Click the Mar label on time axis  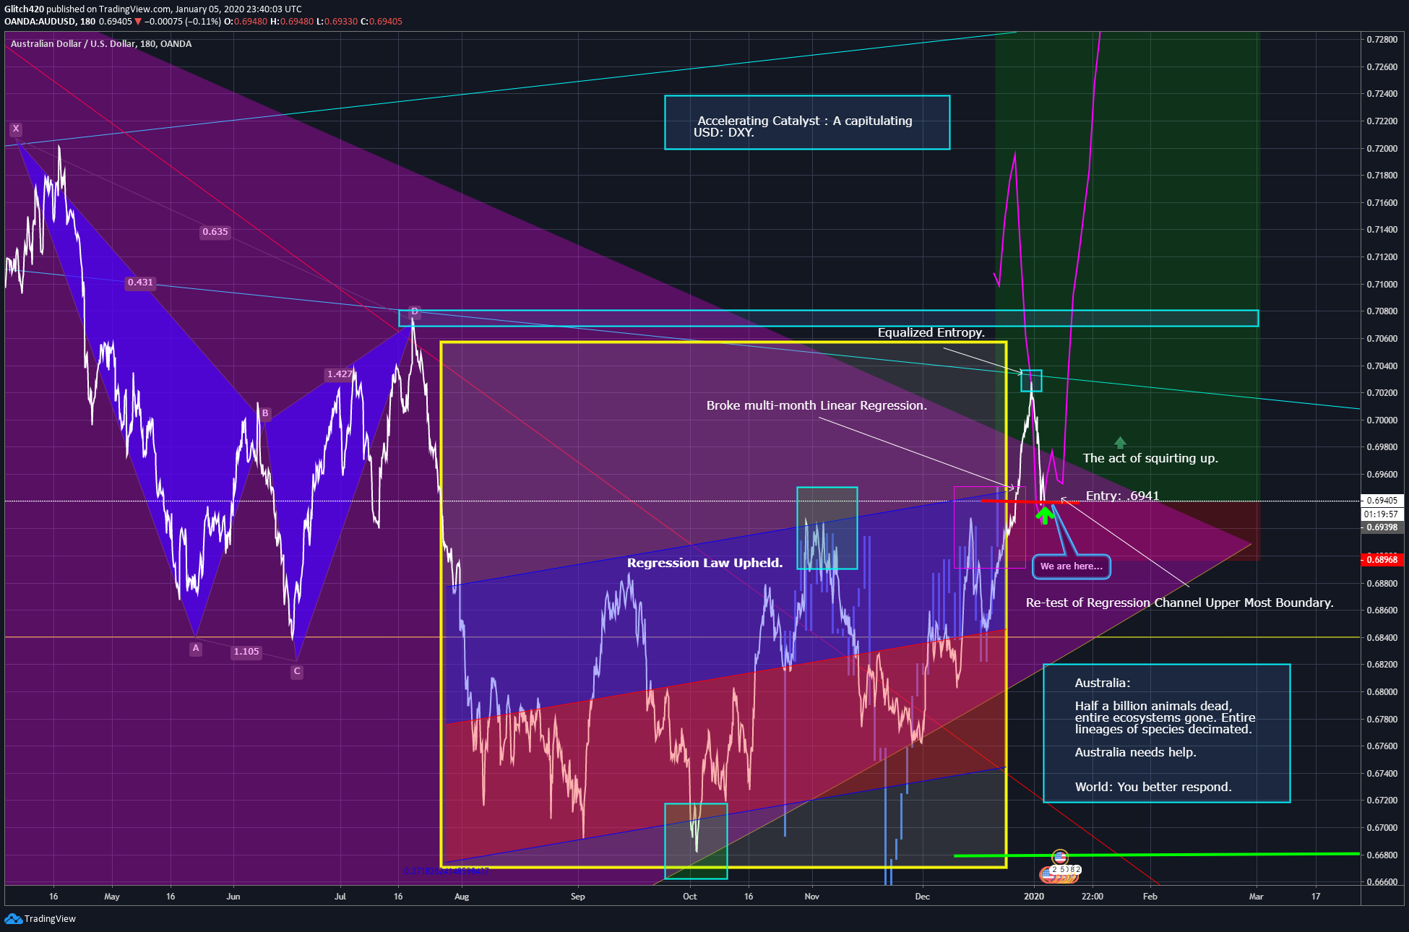point(1257,897)
